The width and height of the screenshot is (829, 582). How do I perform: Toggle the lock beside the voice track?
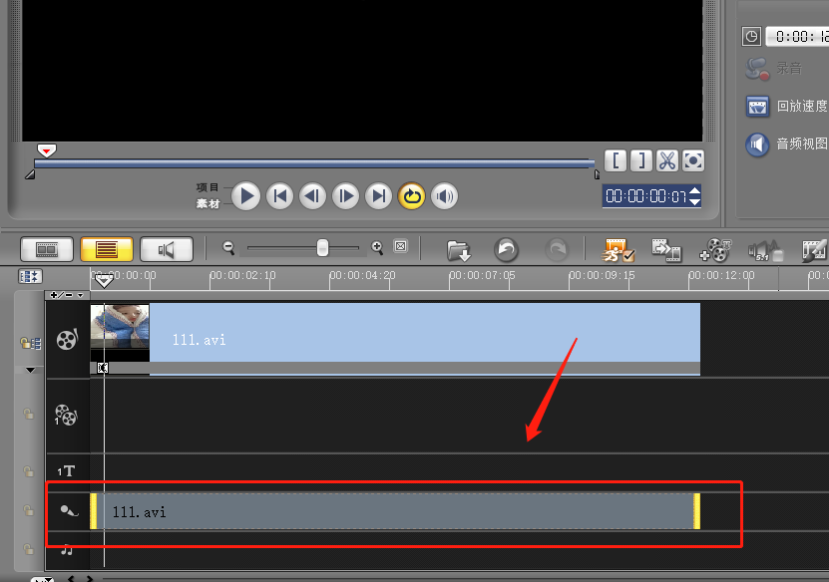tap(29, 510)
